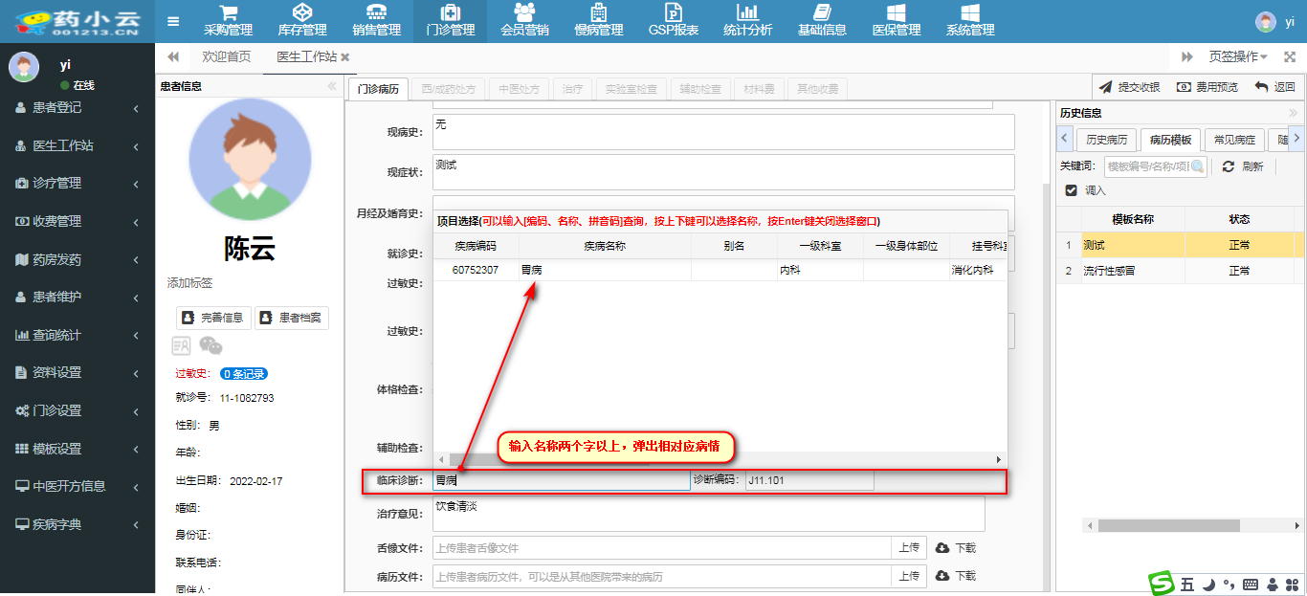
Task: Open 基础信息 basic info module
Action: pos(822,21)
